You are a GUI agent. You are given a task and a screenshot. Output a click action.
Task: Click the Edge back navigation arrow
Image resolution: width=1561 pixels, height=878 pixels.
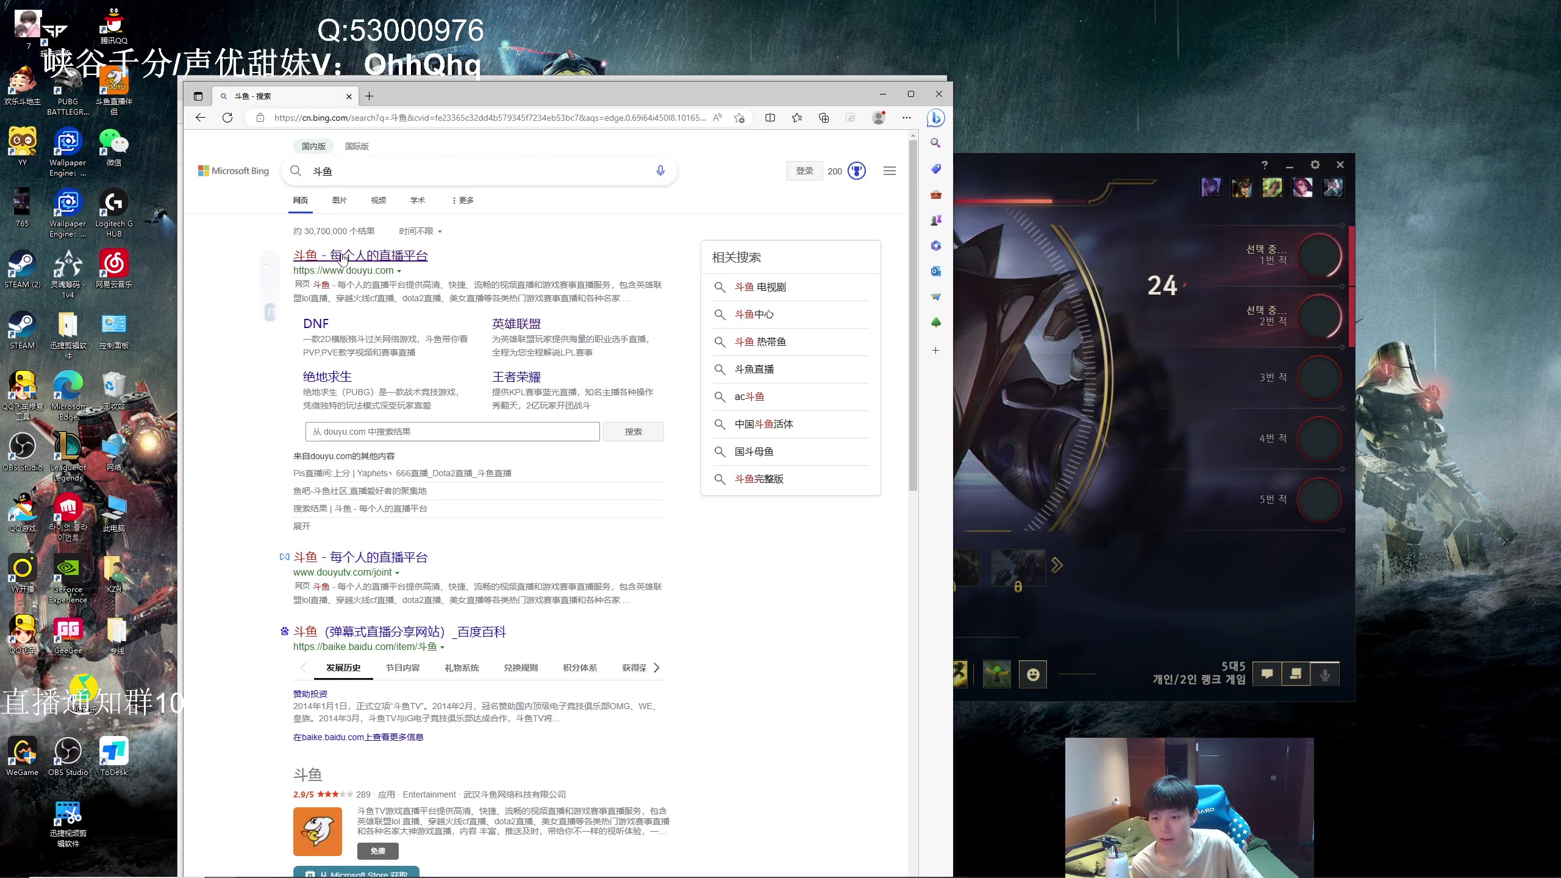tap(201, 118)
